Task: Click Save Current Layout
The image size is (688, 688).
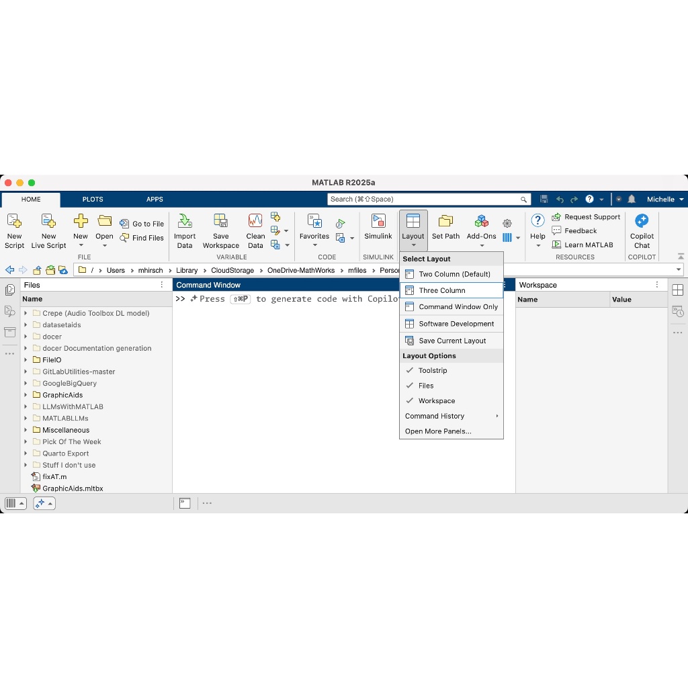Action: pos(451,341)
